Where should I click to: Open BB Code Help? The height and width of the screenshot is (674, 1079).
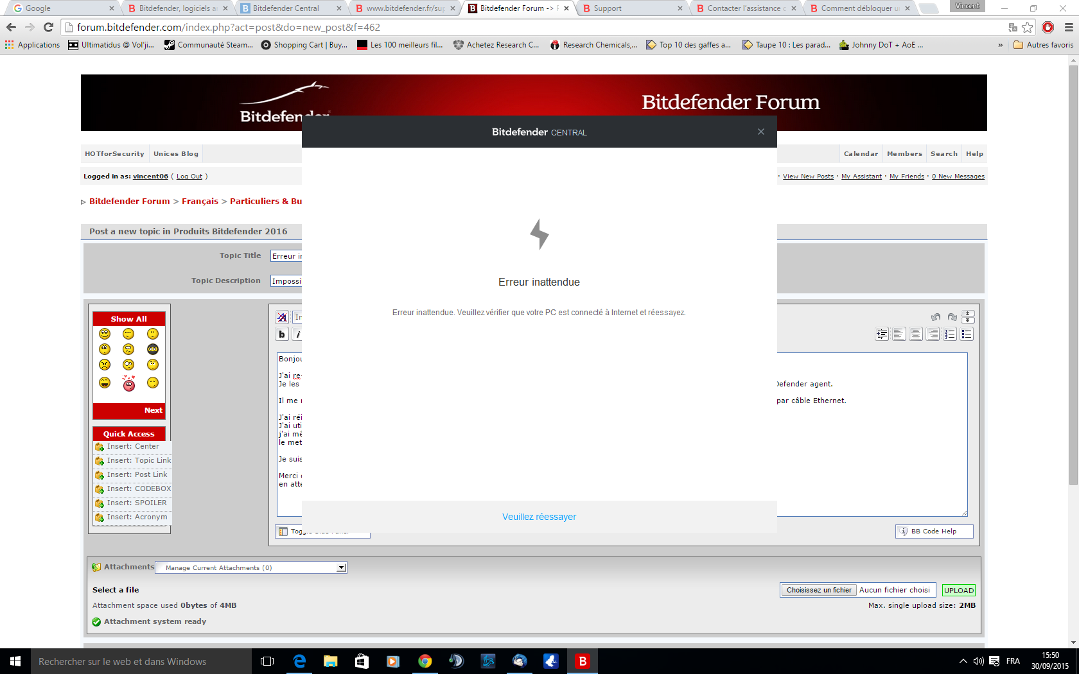point(934,531)
